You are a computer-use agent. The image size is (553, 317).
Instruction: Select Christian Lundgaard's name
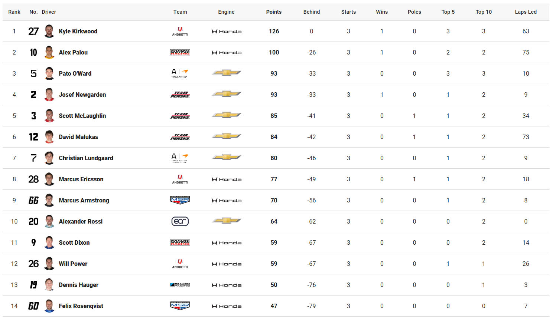(x=86, y=158)
